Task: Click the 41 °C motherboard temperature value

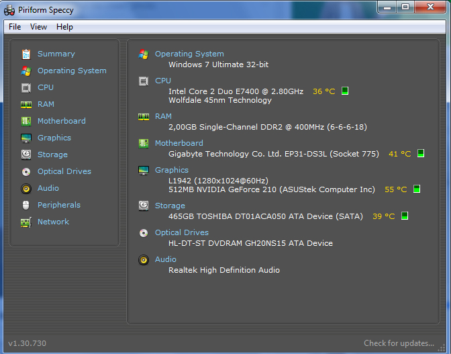Action: (x=400, y=154)
